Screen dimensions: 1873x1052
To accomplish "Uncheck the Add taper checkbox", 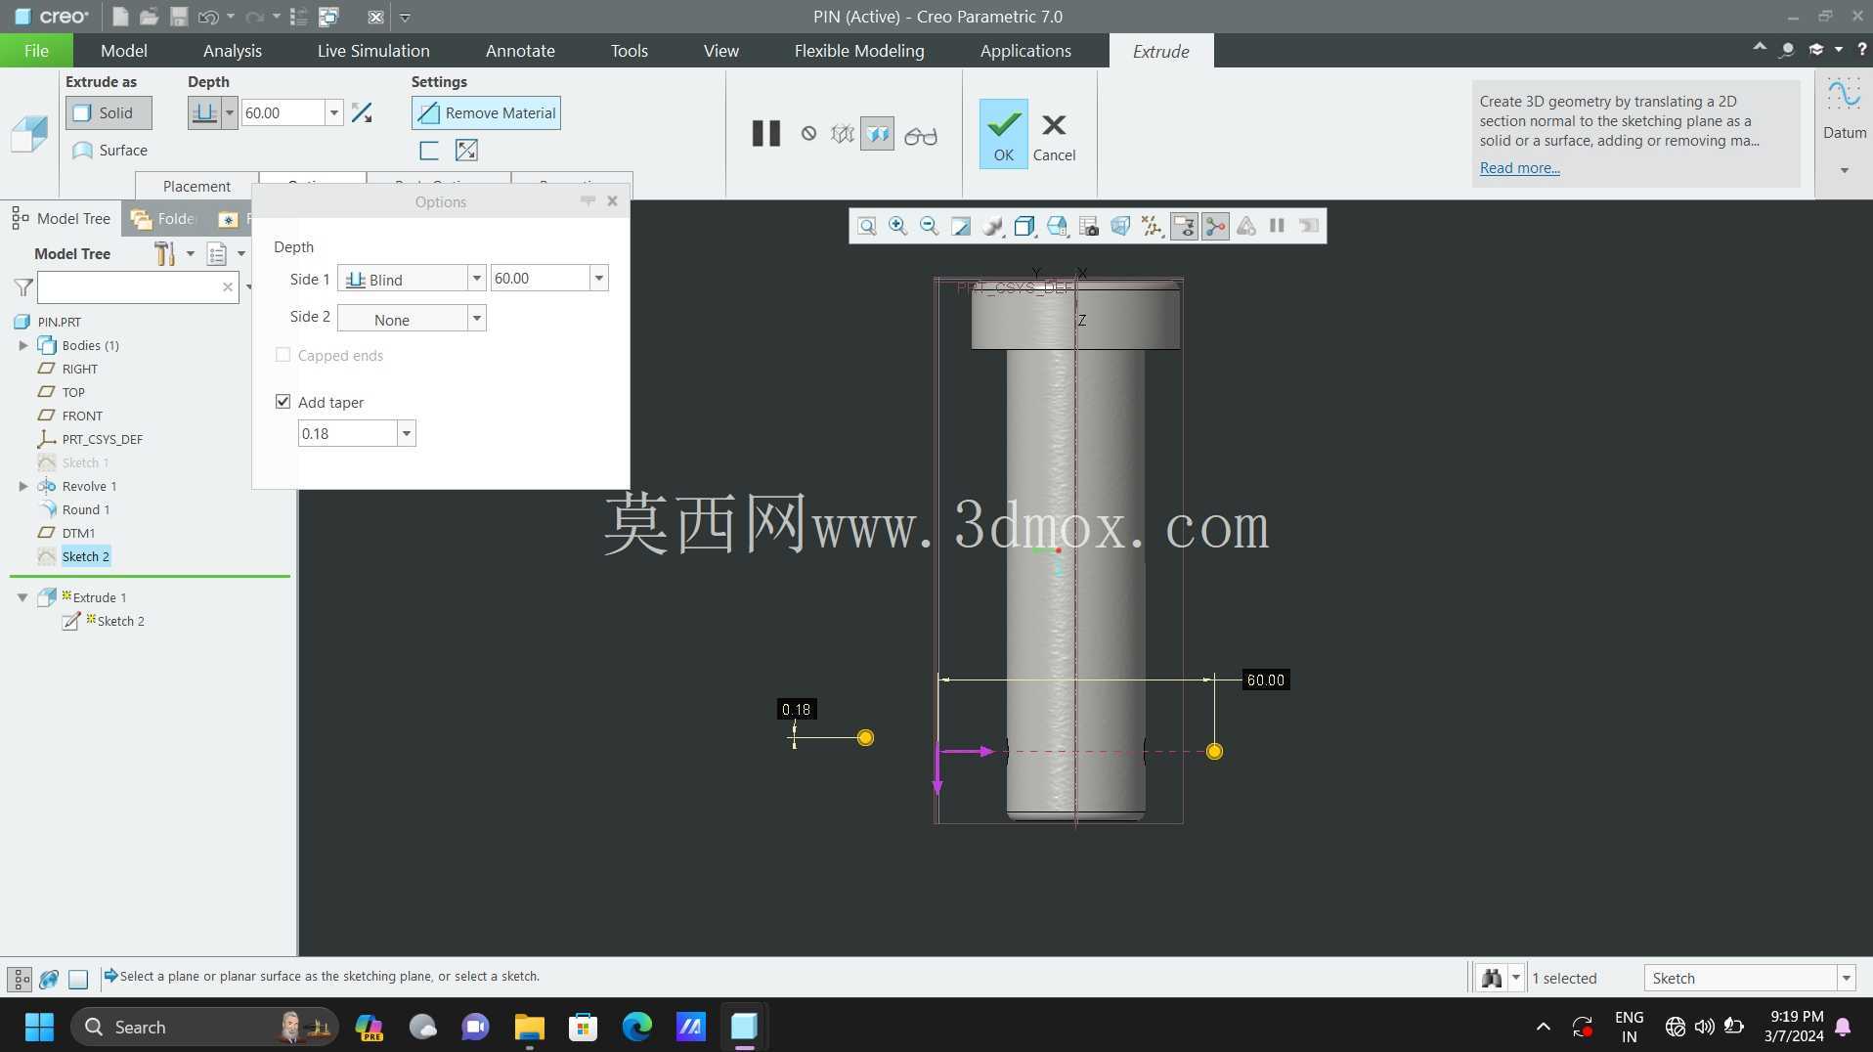I will [x=283, y=402].
